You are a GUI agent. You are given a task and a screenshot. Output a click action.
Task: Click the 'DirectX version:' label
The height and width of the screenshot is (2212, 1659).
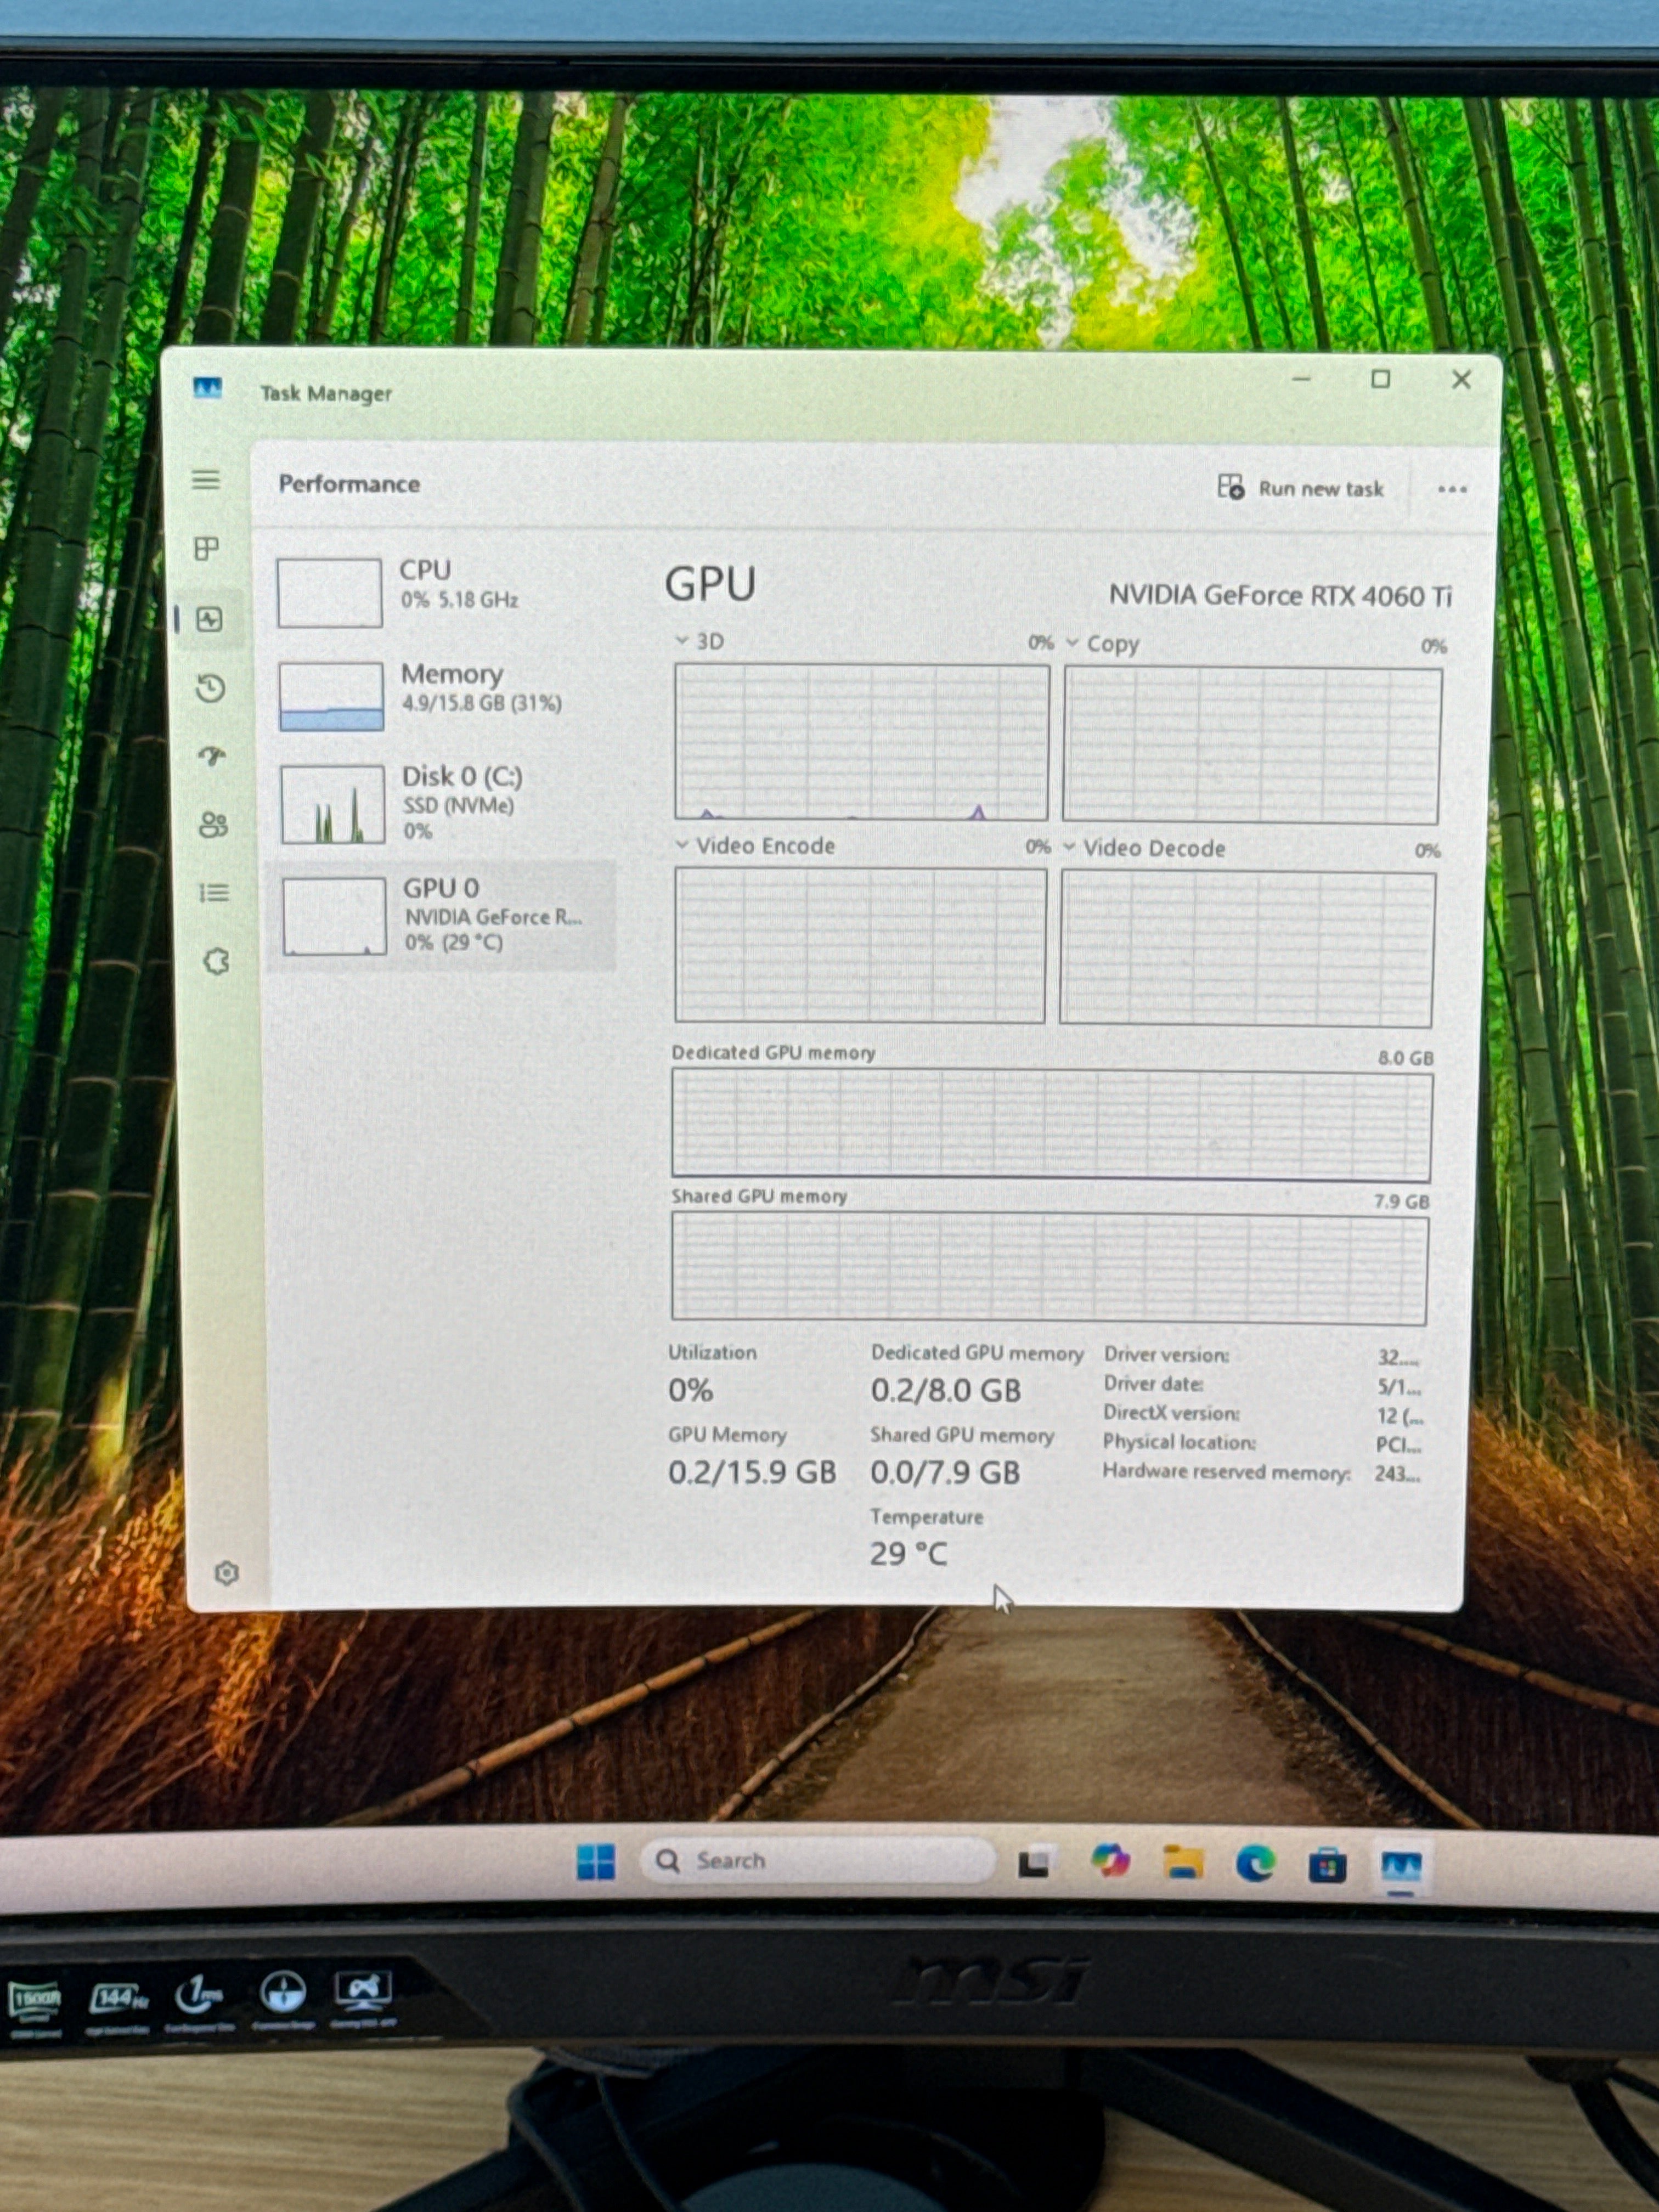pyautogui.click(x=1171, y=1413)
